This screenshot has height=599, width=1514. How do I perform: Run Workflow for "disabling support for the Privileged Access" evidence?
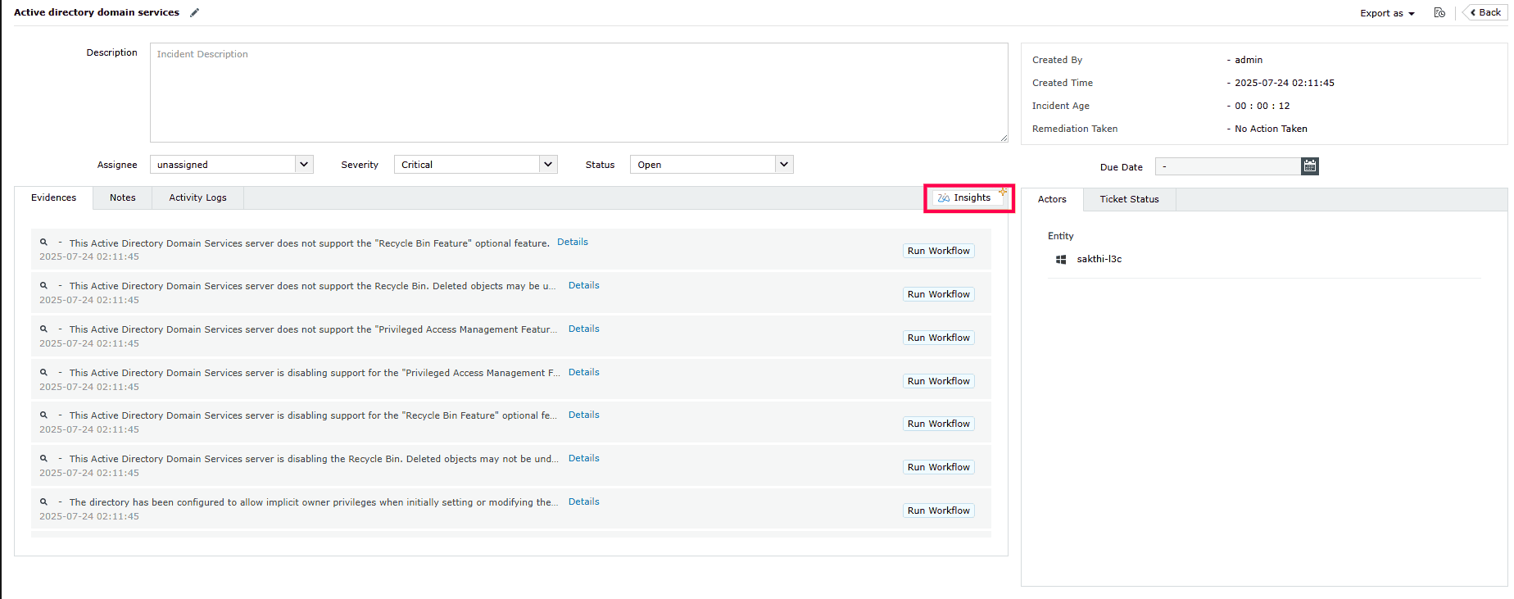939,381
